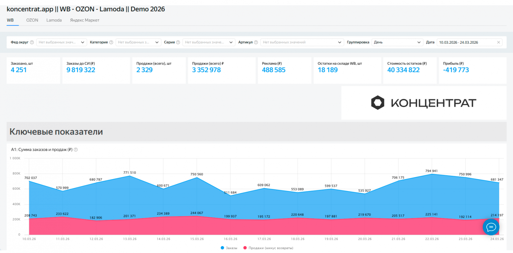513x253 pixels.
Task: Switch to the Lamoda tab
Action: pos(54,20)
